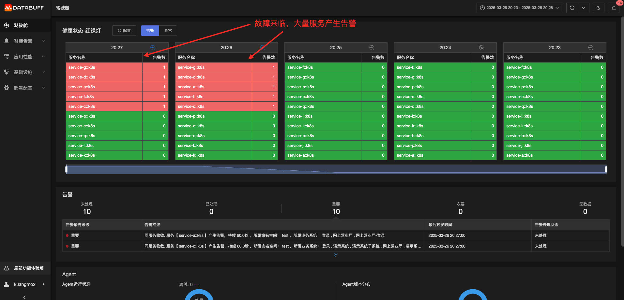Click the 配置 settings button
624x300 pixels.
click(x=124, y=31)
